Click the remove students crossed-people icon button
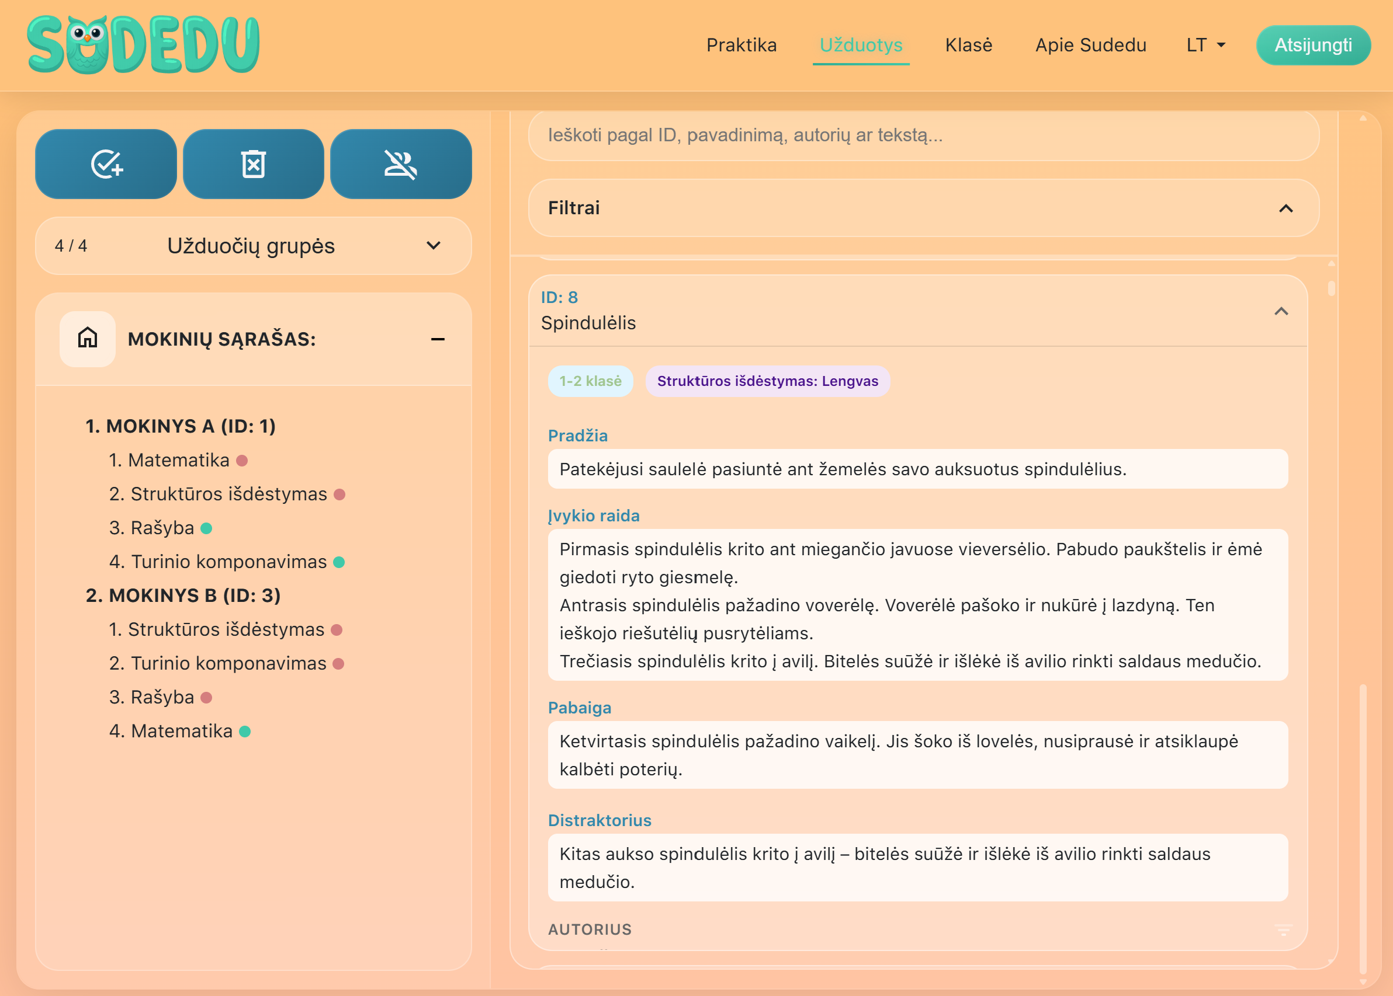Viewport: 1393px width, 996px height. coord(401,163)
